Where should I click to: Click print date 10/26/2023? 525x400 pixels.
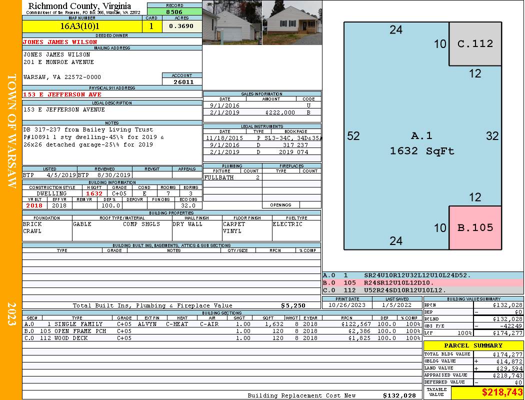click(347, 305)
